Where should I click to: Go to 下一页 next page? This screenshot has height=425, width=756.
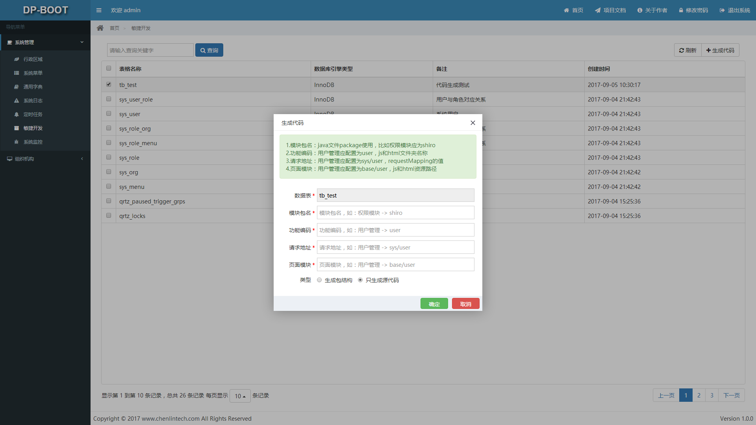[x=731, y=395]
